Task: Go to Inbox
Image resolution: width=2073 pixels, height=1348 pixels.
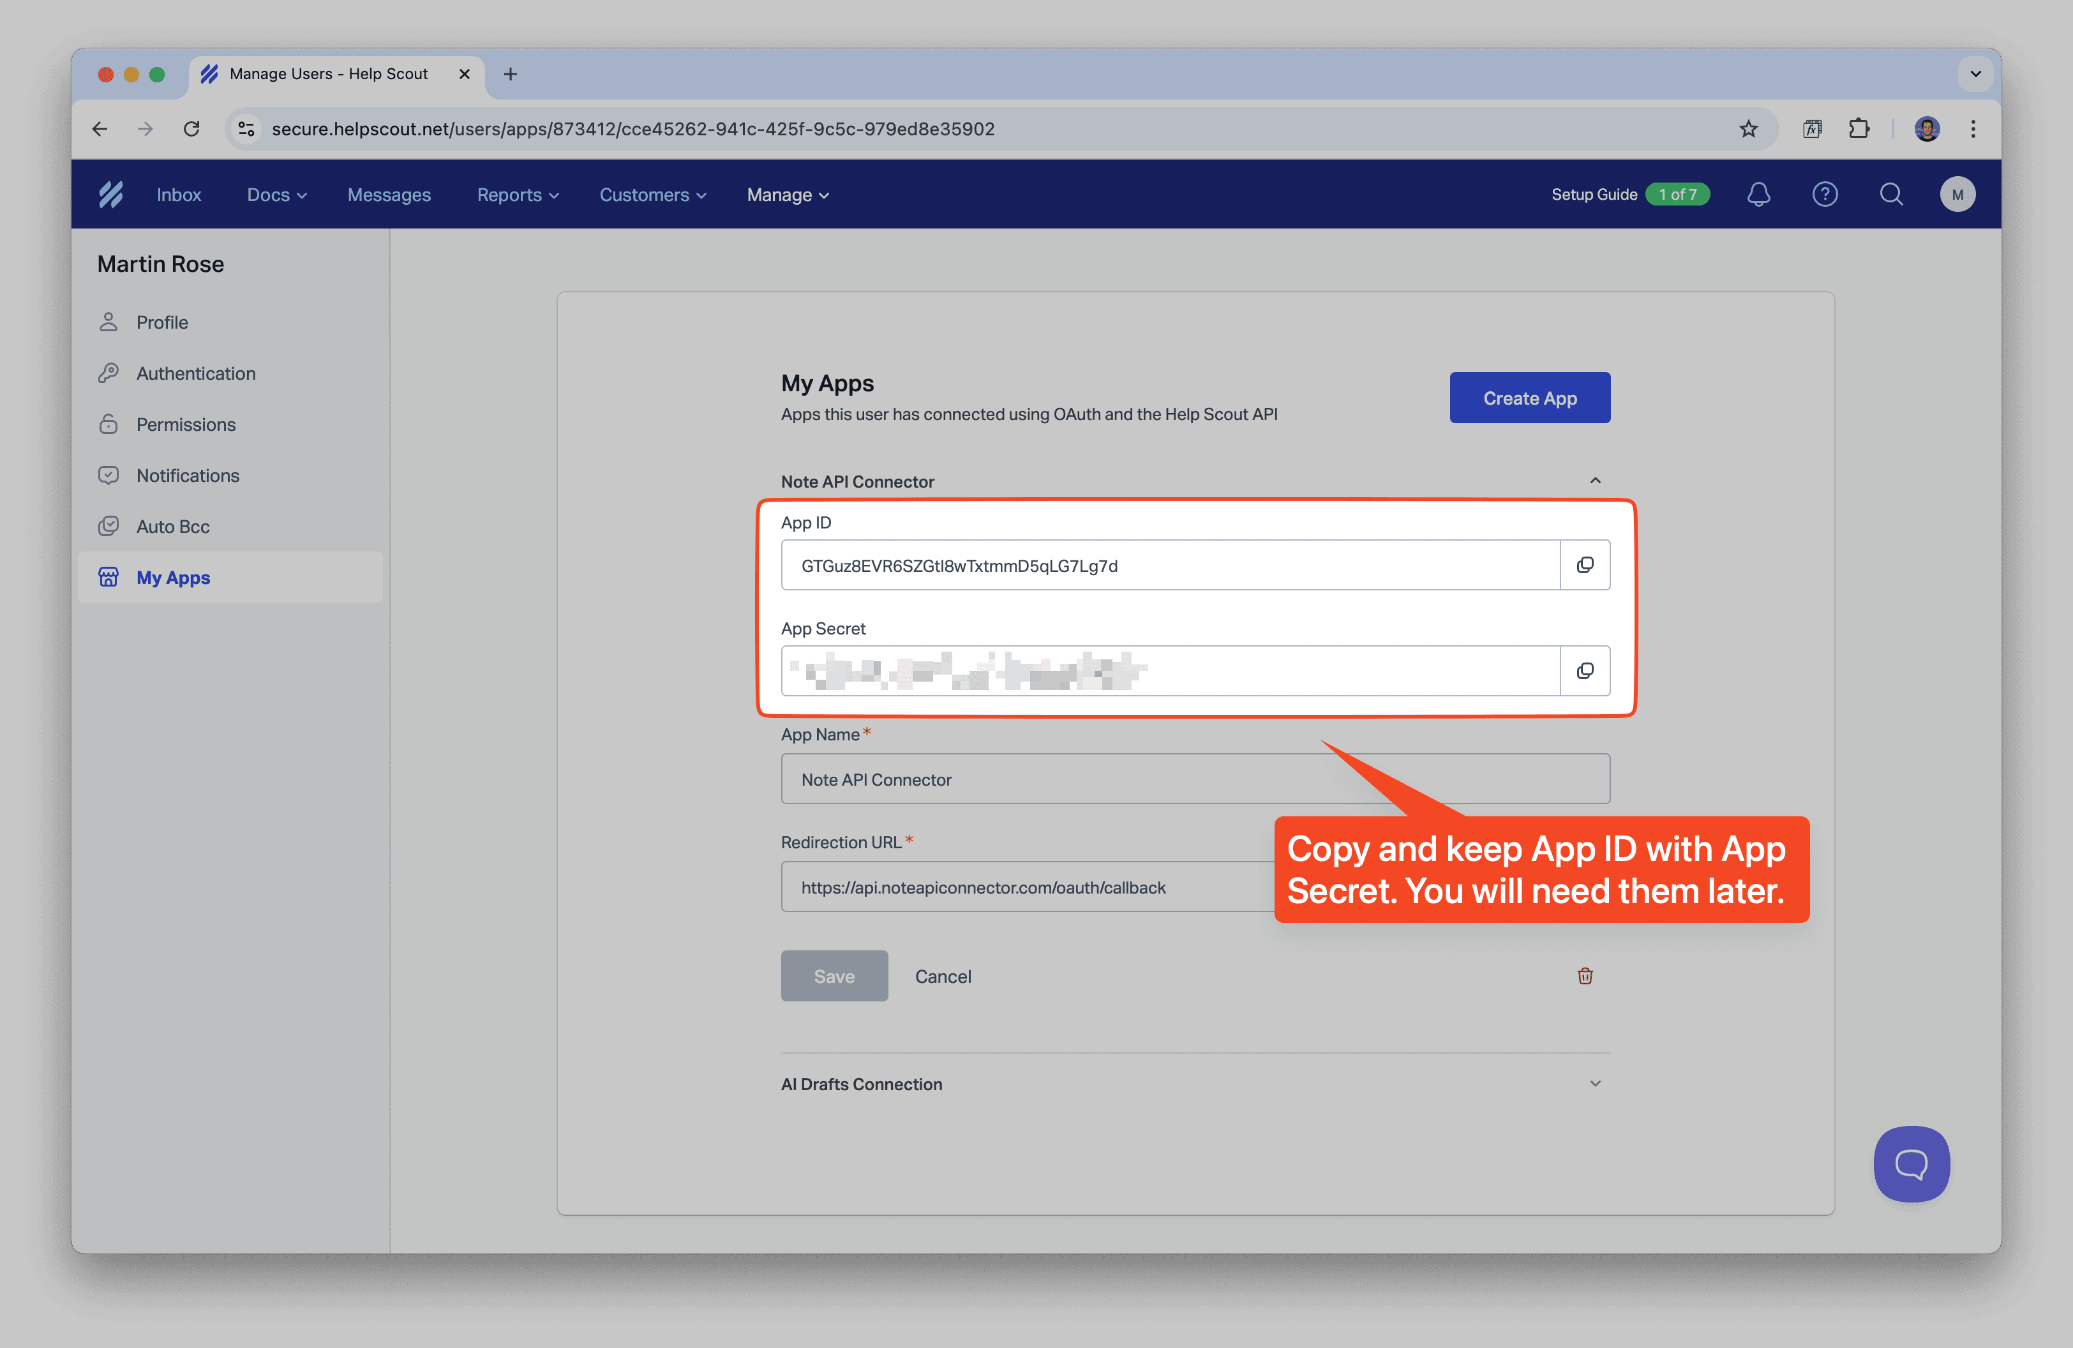Action: pos(179,195)
